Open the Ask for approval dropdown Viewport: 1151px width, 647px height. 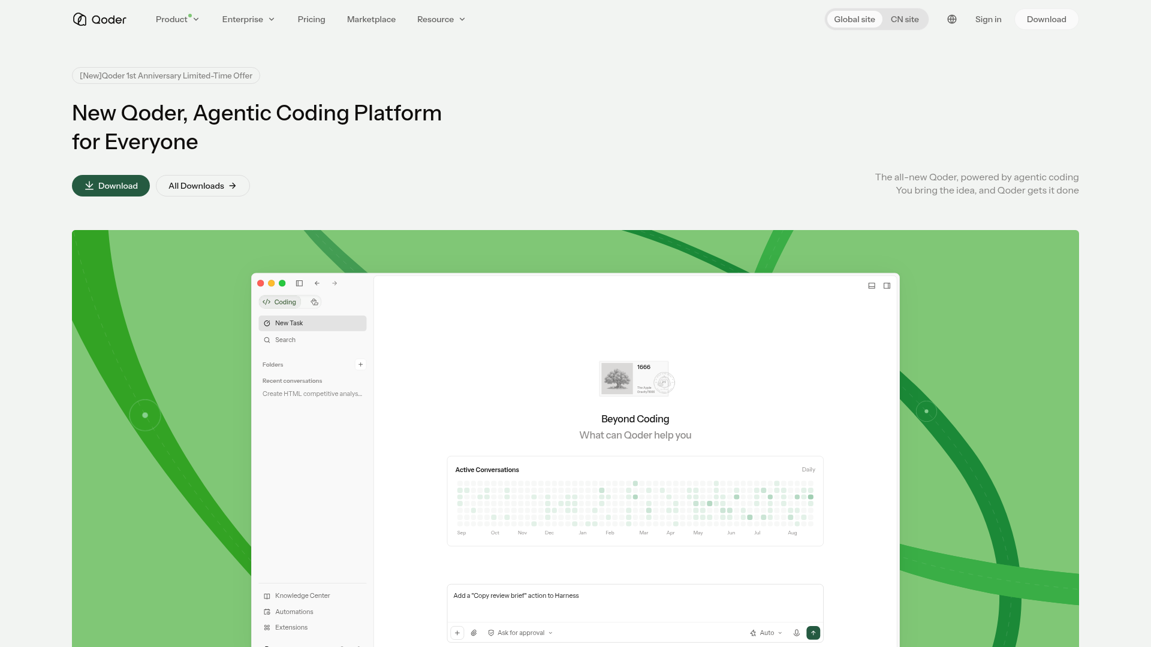pyautogui.click(x=520, y=633)
